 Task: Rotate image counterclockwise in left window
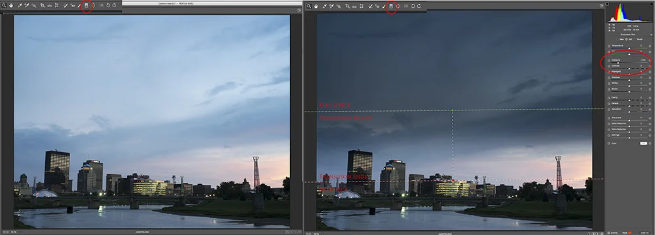point(108,5)
